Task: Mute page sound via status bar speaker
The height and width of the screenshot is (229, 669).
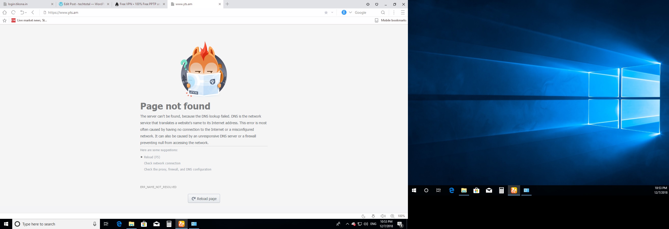Action: click(383, 216)
